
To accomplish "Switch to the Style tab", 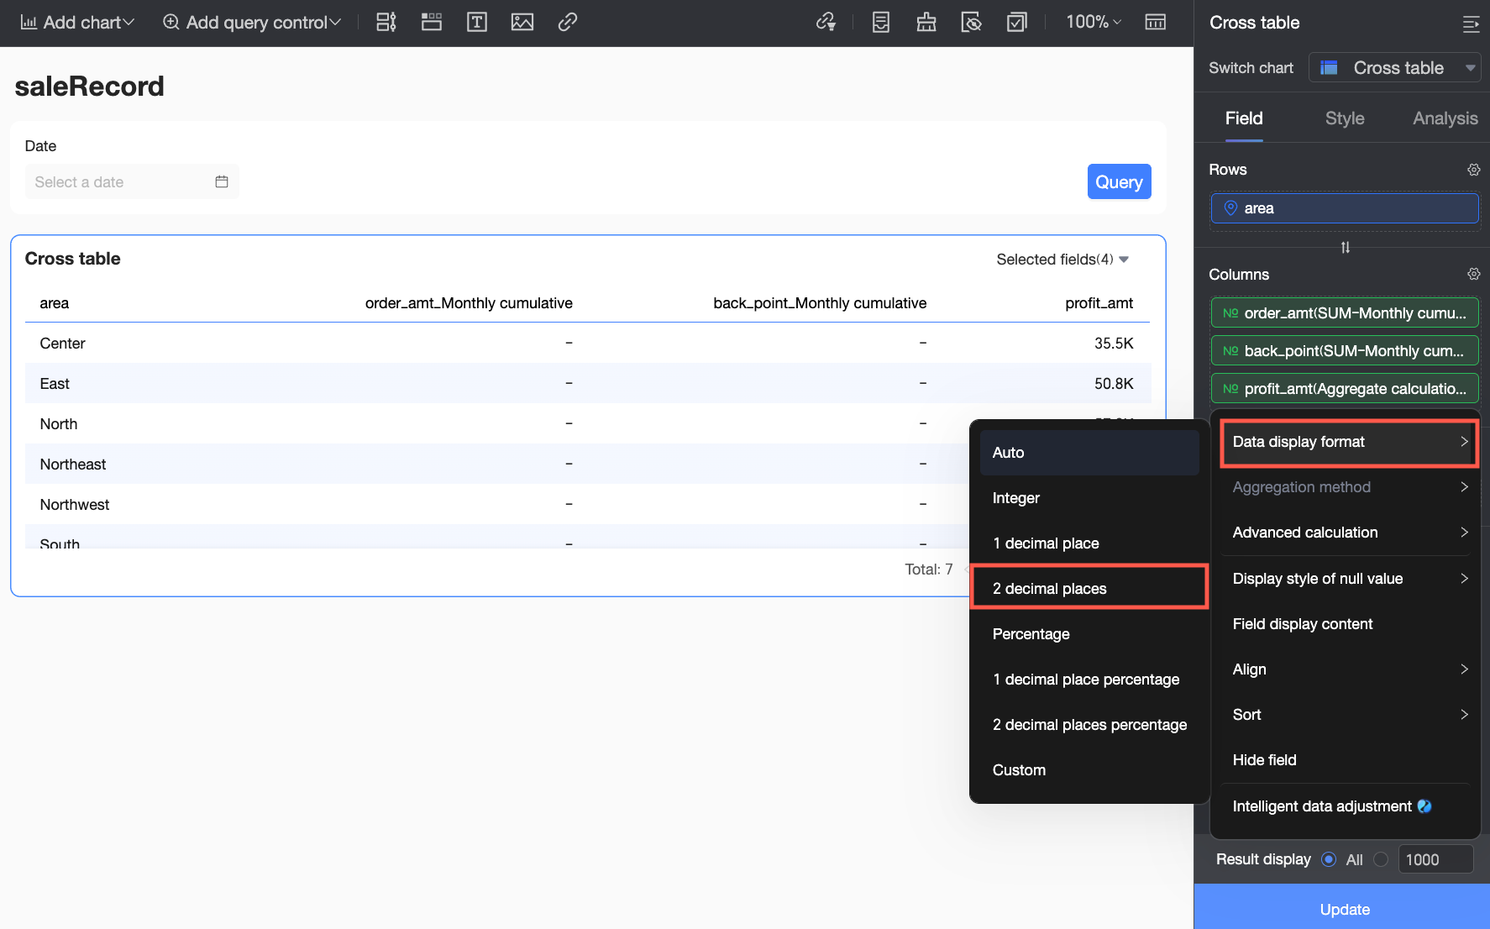I will click(x=1344, y=118).
